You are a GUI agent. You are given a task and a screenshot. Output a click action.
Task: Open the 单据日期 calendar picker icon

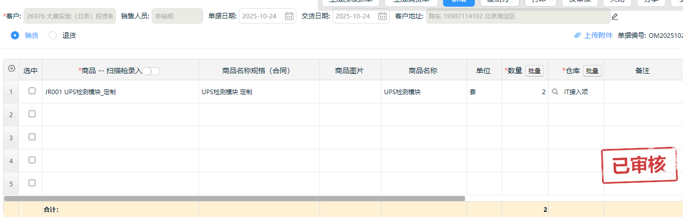click(289, 16)
